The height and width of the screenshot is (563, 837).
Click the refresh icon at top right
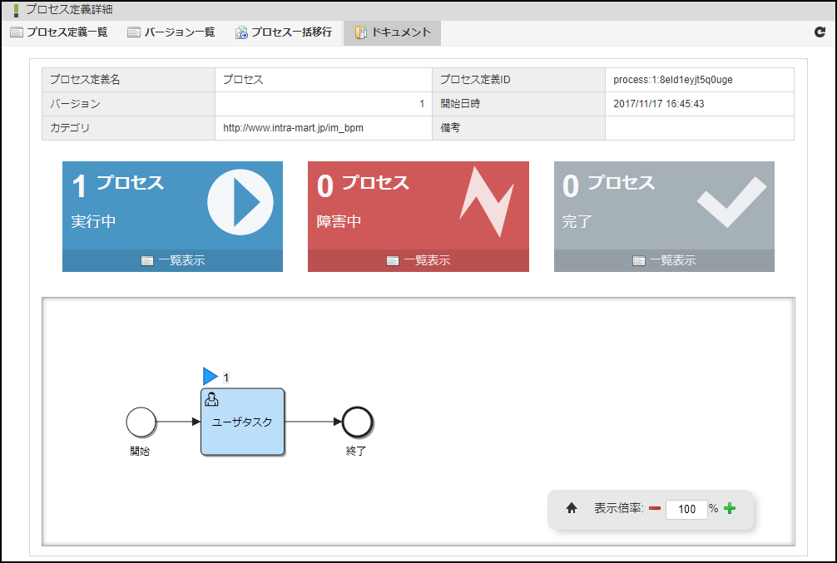coord(820,32)
